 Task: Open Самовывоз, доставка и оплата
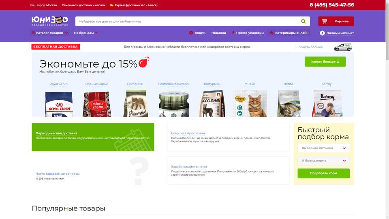[x=83, y=5]
